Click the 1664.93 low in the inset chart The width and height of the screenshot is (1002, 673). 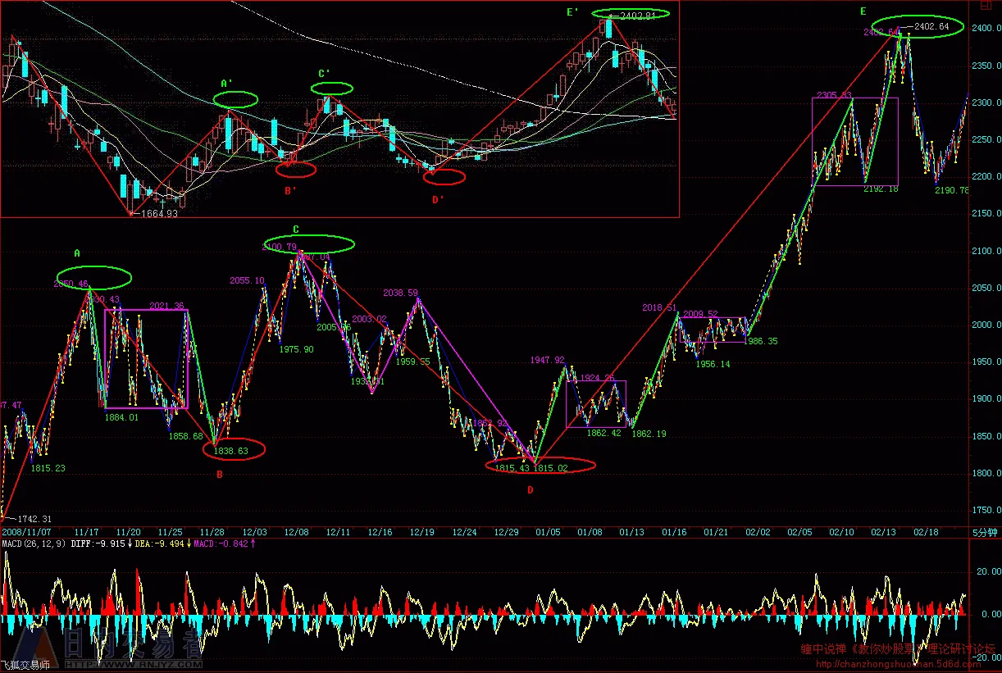click(157, 213)
